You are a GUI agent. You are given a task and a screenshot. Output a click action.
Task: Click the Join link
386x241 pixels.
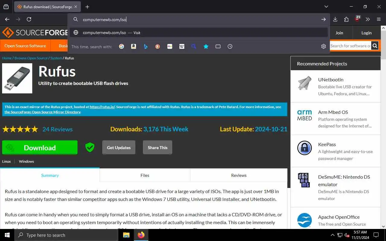[339, 33]
